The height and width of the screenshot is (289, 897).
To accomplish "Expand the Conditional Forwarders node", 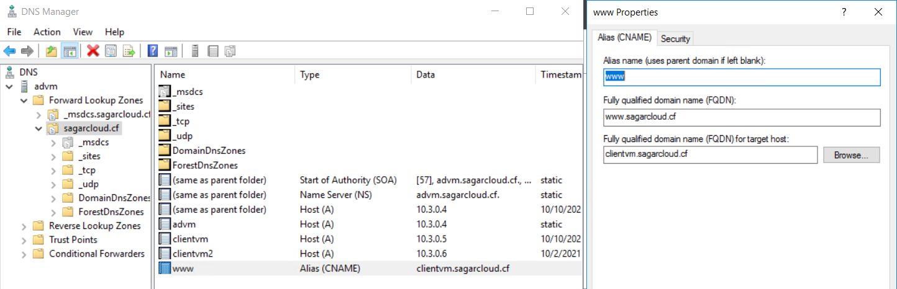I will [24, 254].
